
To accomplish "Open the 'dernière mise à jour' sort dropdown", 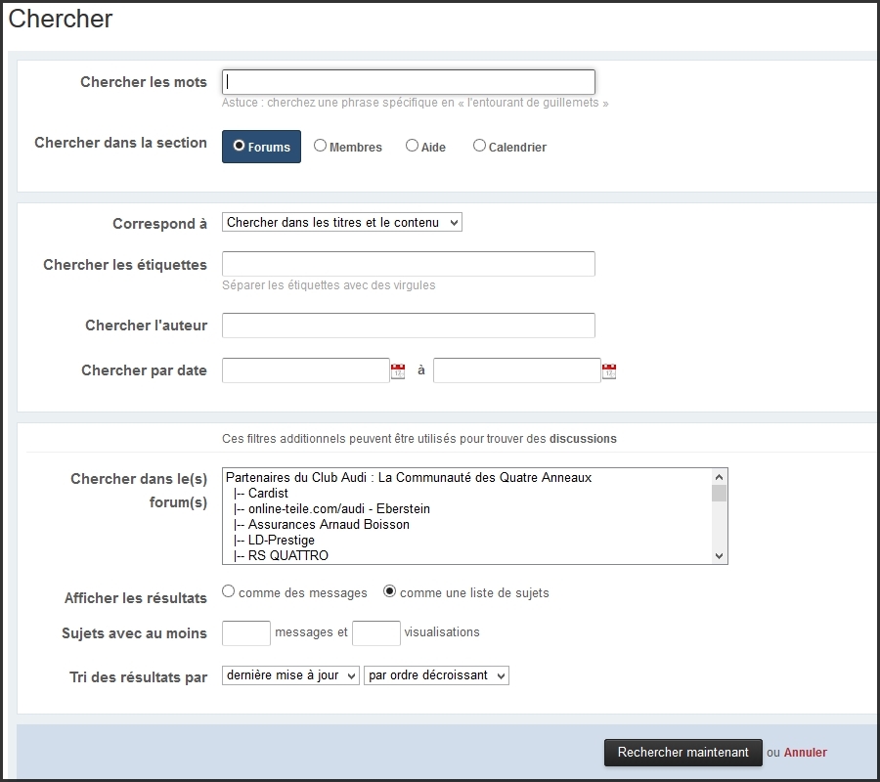I will point(289,674).
